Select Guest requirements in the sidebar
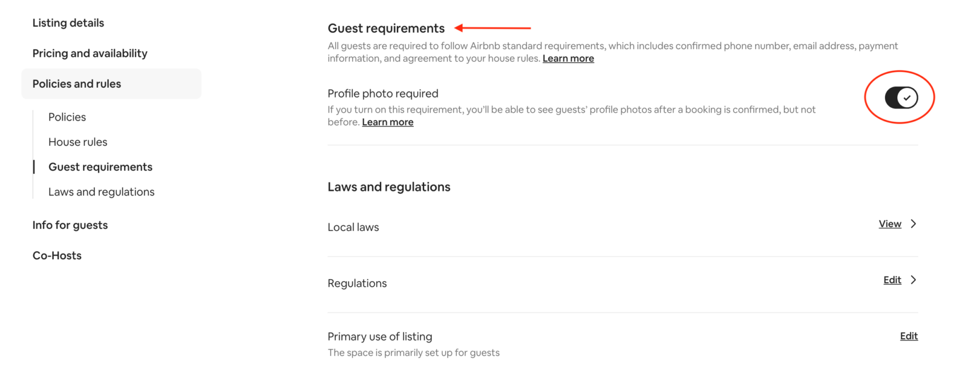Image resolution: width=968 pixels, height=367 pixels. [100, 167]
